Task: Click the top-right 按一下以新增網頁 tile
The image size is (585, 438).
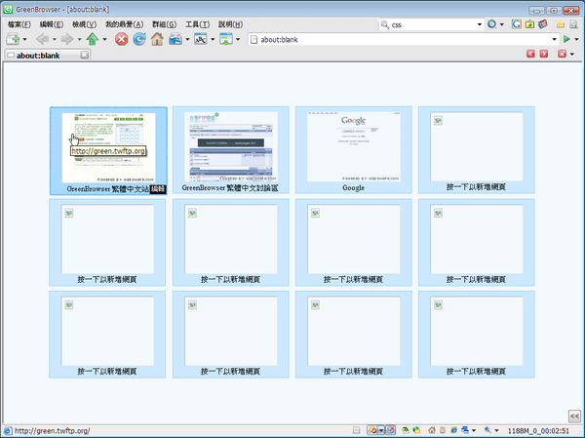Action: pos(477,150)
